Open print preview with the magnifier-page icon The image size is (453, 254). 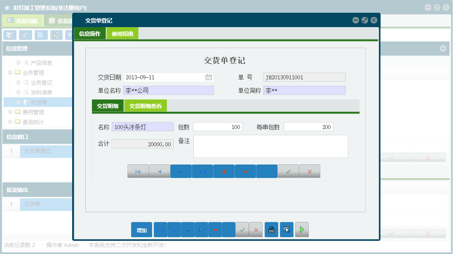click(x=286, y=229)
